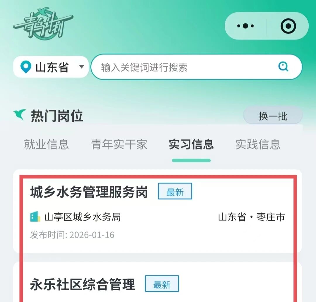Viewport: 316px width, 302px height.
Task: Expand the 山东省 province dropdown arrow
Action: (x=81, y=67)
